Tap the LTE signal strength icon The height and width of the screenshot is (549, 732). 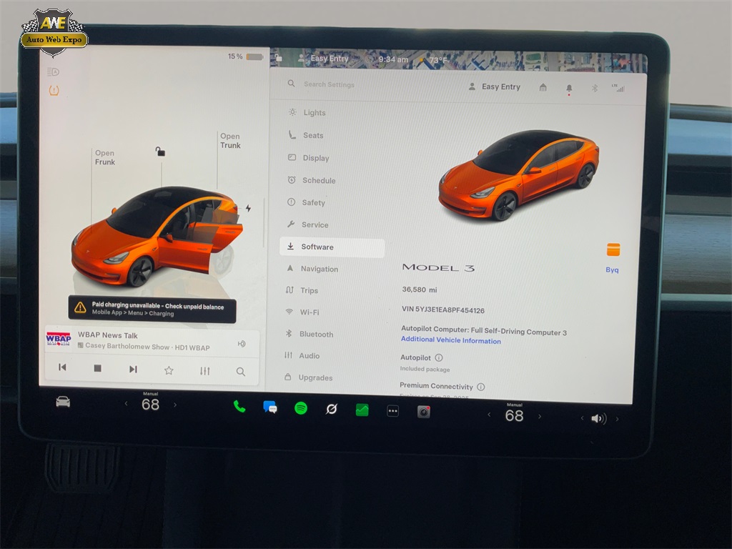click(618, 88)
